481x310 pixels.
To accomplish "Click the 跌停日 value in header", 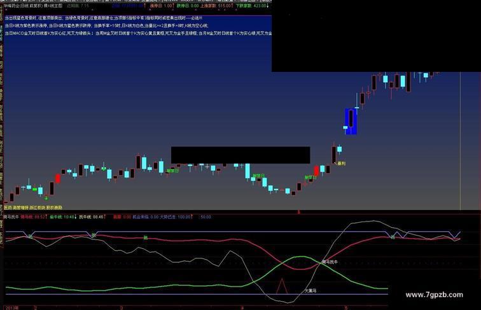I will click(x=188, y=6).
